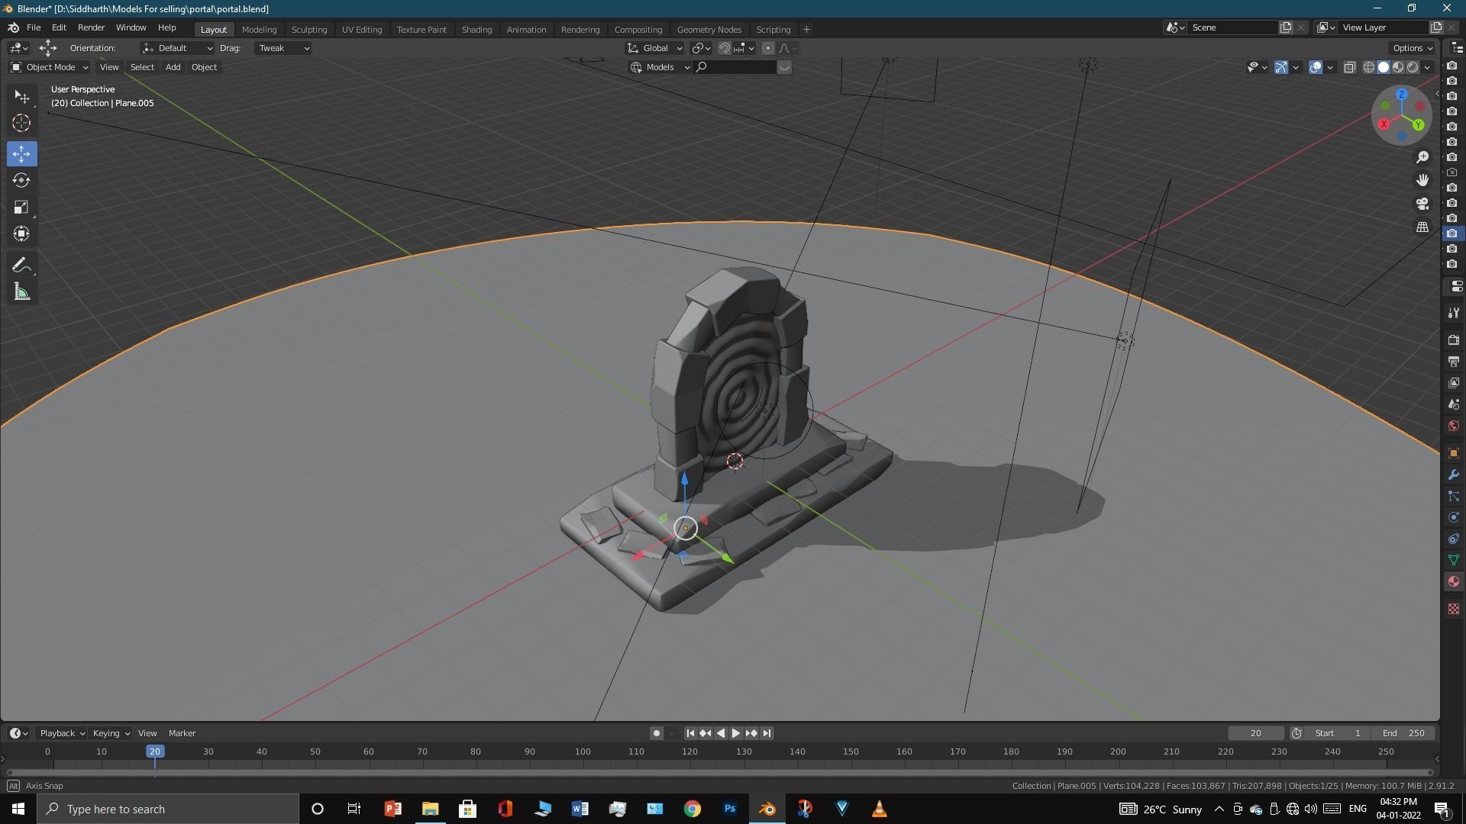This screenshot has height=824, width=1466.
Task: Open the File menu
Action: (34, 27)
